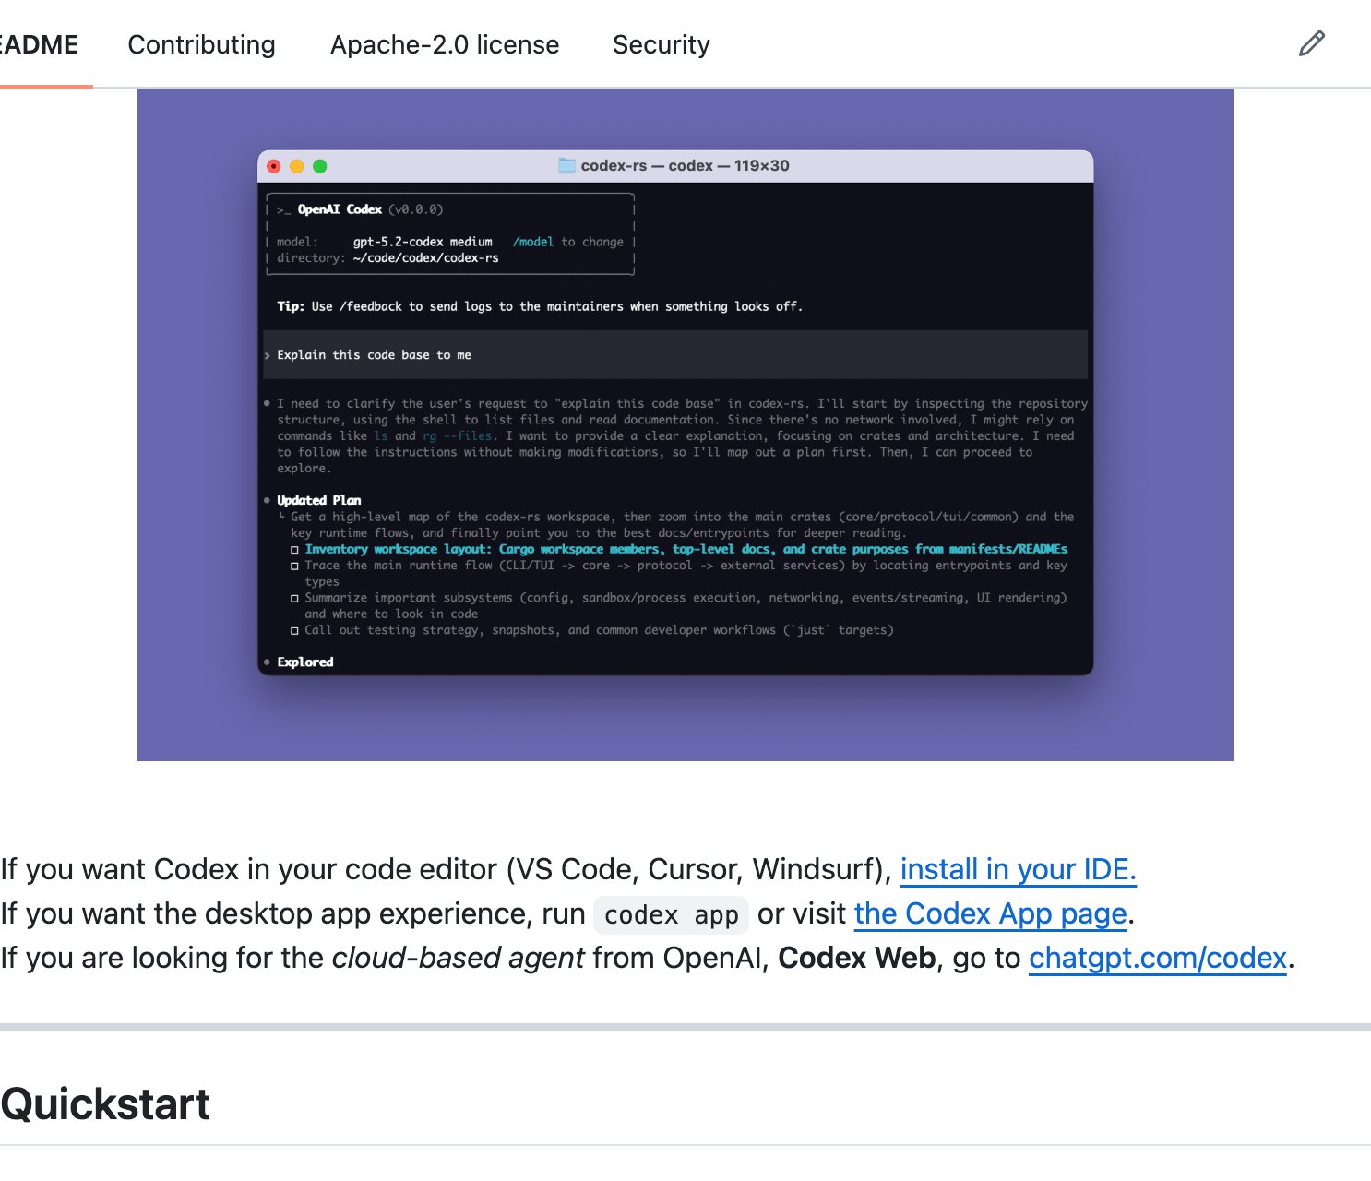Visit the chatgpt.com/codex link
Viewport: 1371px width, 1181px height.
pos(1158,958)
